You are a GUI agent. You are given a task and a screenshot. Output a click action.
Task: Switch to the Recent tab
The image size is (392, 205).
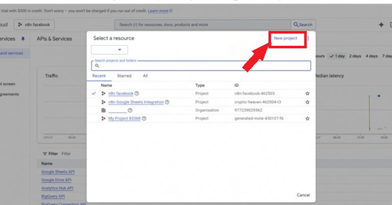click(99, 76)
